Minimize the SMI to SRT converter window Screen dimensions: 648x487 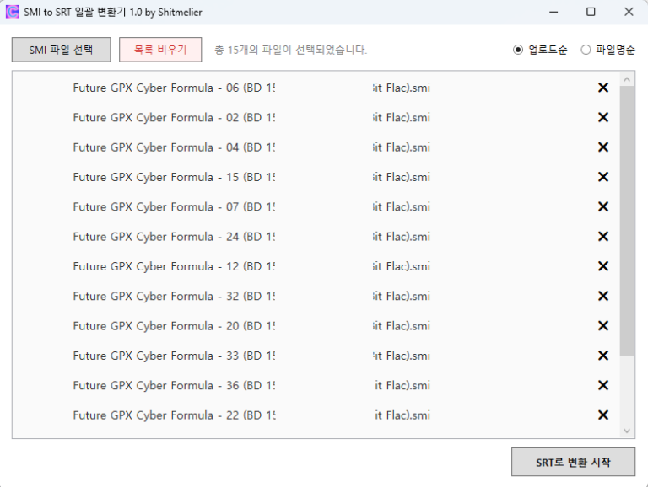(x=553, y=12)
